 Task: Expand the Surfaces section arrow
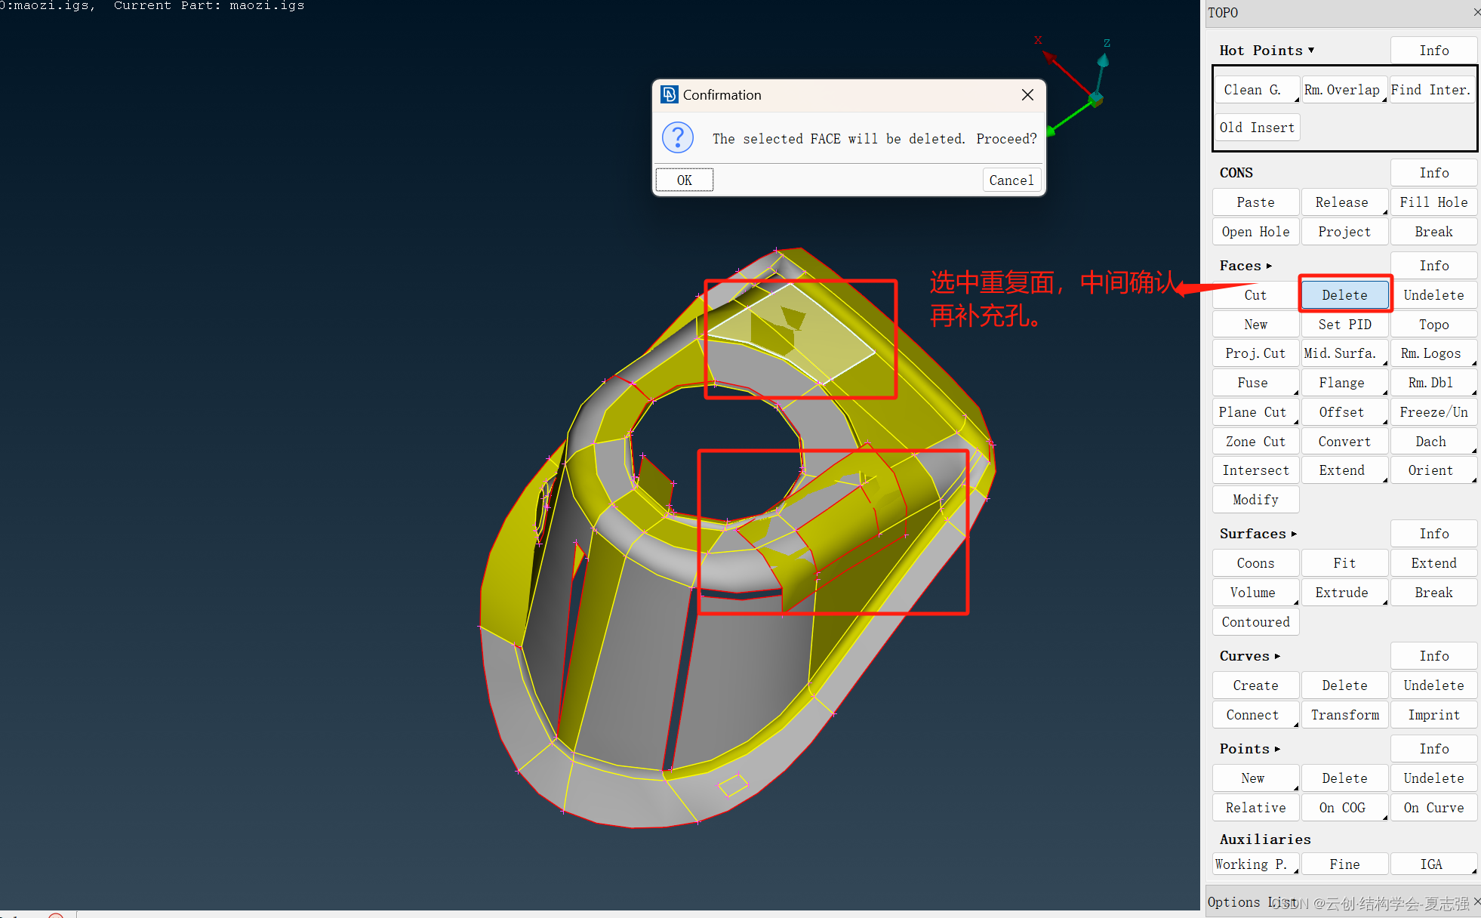(1294, 534)
